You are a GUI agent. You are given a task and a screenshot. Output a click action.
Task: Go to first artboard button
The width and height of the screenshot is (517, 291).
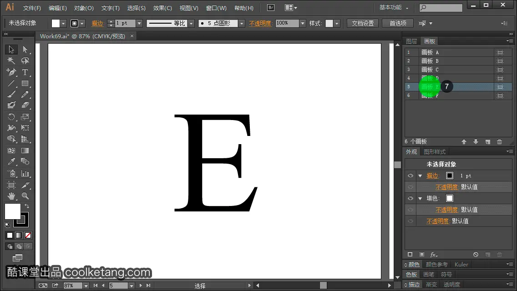[95, 286]
